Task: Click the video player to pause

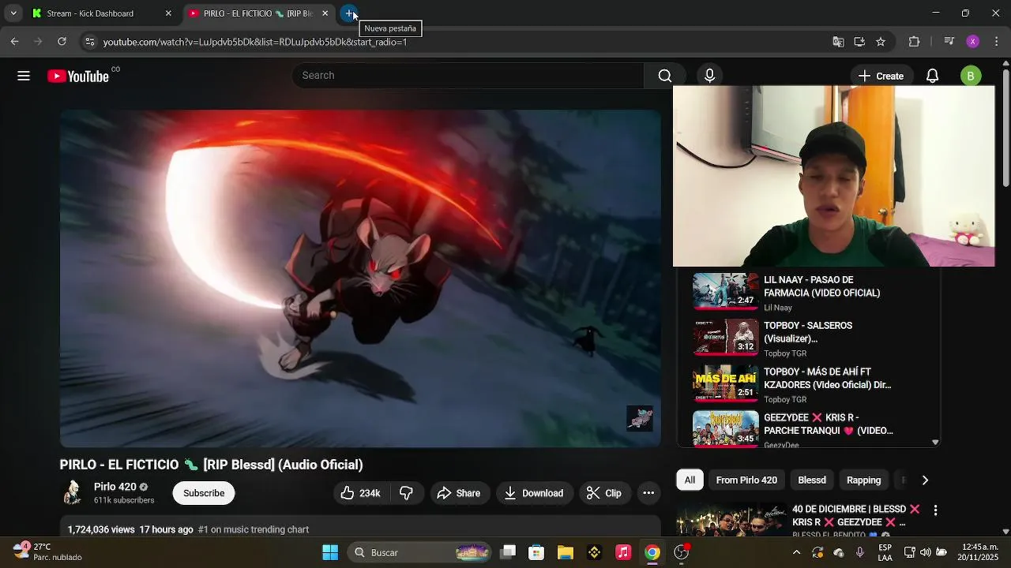Action: 360,278
